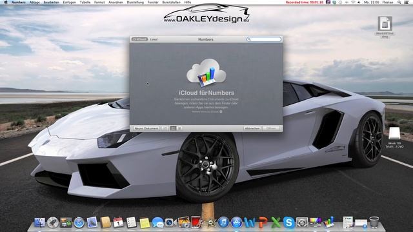Open Reminders checklist icon in dock
The width and height of the screenshot is (413, 232).
(x=132, y=222)
